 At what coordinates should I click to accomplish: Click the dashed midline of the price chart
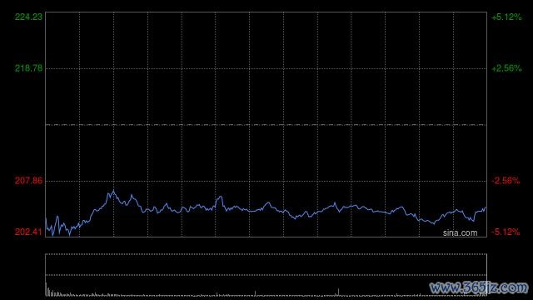[x=266, y=125]
